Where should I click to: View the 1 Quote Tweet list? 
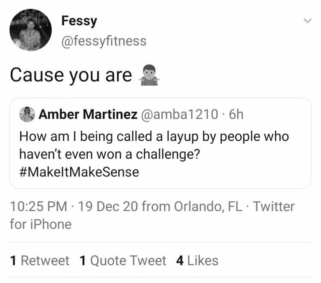coord(123,261)
